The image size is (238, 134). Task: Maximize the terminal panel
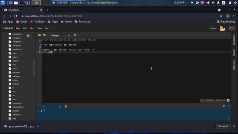224,106
